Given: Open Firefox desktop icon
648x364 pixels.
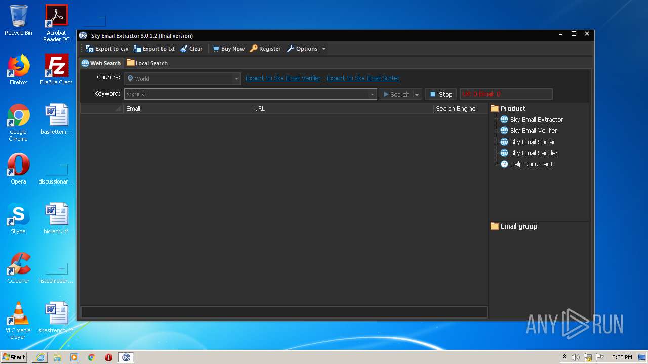Looking at the screenshot, I should pos(18,70).
